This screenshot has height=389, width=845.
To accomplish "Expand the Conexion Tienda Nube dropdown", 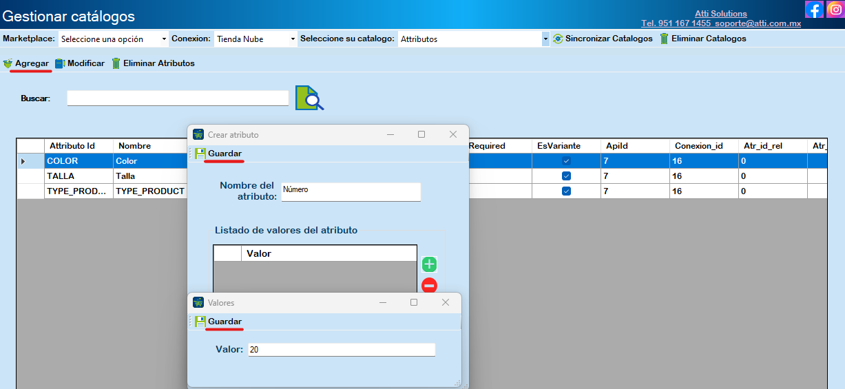I will (255, 39).
